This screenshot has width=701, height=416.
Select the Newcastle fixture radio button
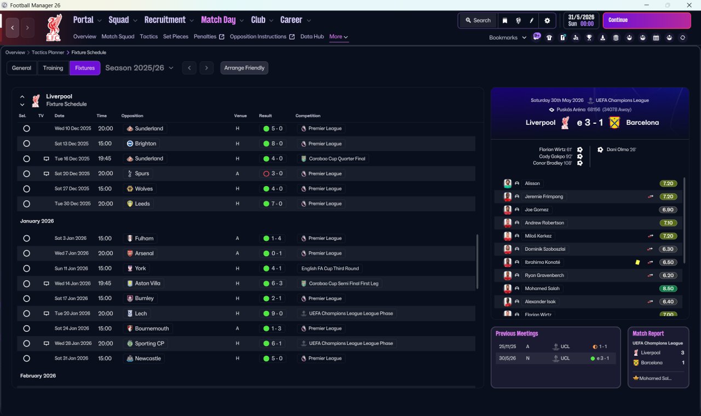point(26,359)
